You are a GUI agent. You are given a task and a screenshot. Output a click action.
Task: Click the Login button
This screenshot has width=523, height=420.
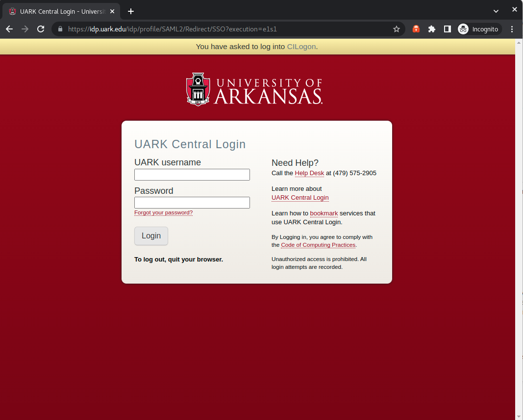point(151,236)
